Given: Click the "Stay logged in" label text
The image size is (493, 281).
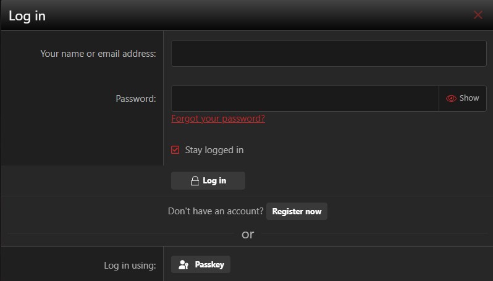Looking at the screenshot, I should 214,150.
